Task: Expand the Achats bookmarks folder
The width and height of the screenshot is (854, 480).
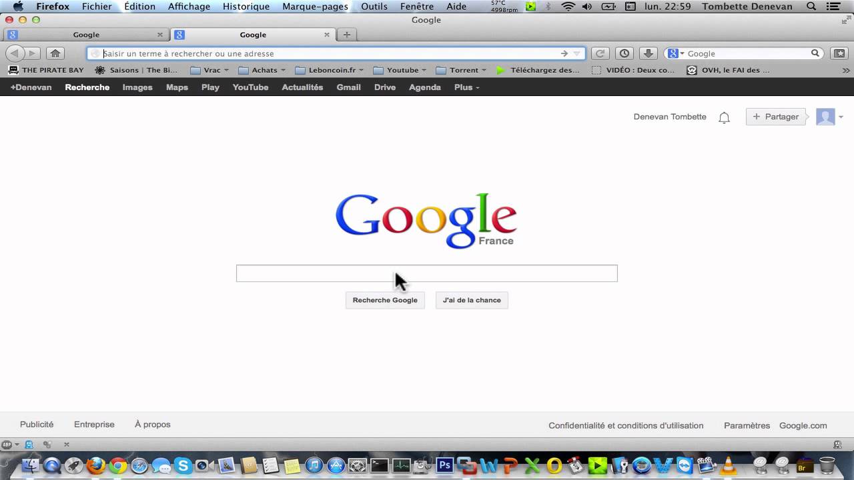Action: pyautogui.click(x=262, y=70)
